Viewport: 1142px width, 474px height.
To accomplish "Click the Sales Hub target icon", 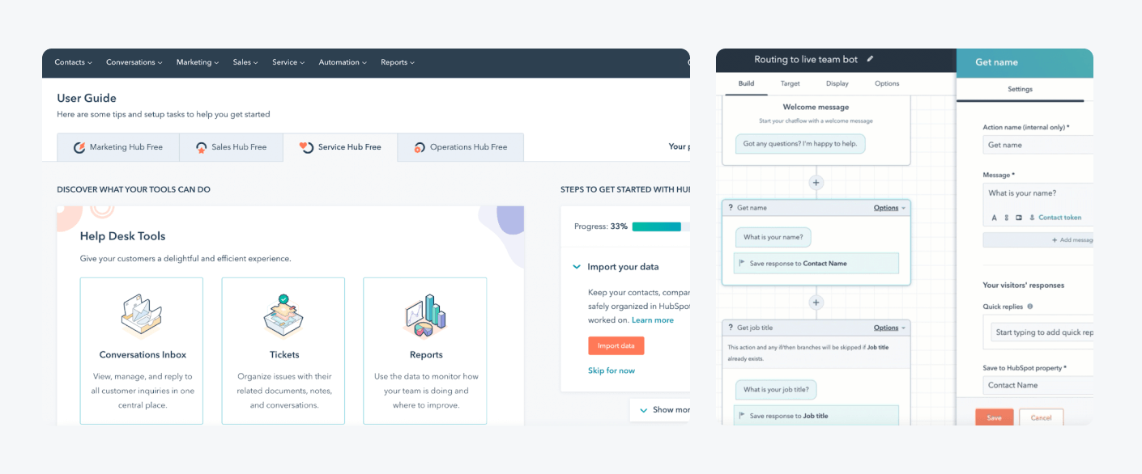I will pyautogui.click(x=200, y=147).
